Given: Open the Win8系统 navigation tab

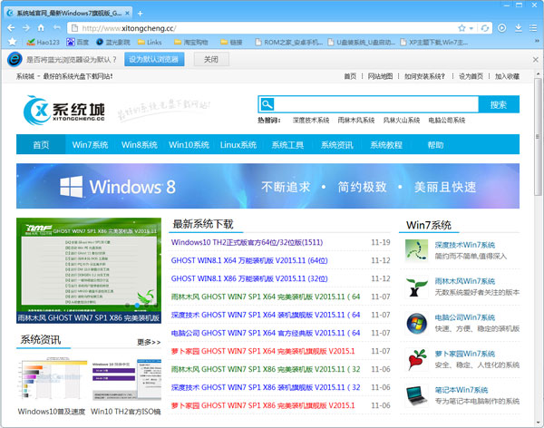Looking at the screenshot, I should [139, 144].
